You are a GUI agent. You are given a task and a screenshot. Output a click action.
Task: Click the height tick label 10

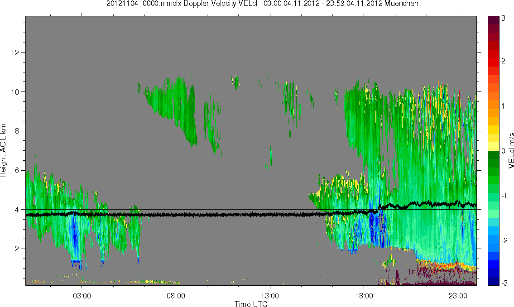[x=15, y=92]
